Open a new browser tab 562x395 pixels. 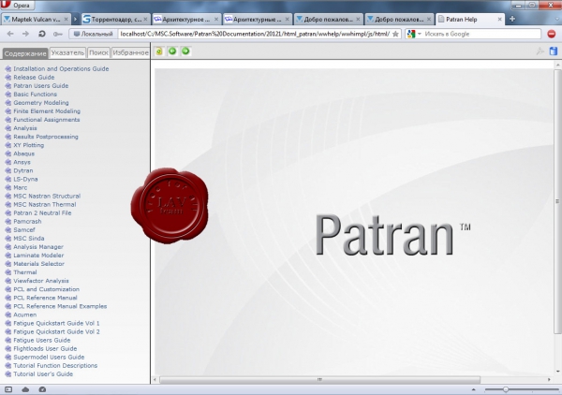(512, 19)
